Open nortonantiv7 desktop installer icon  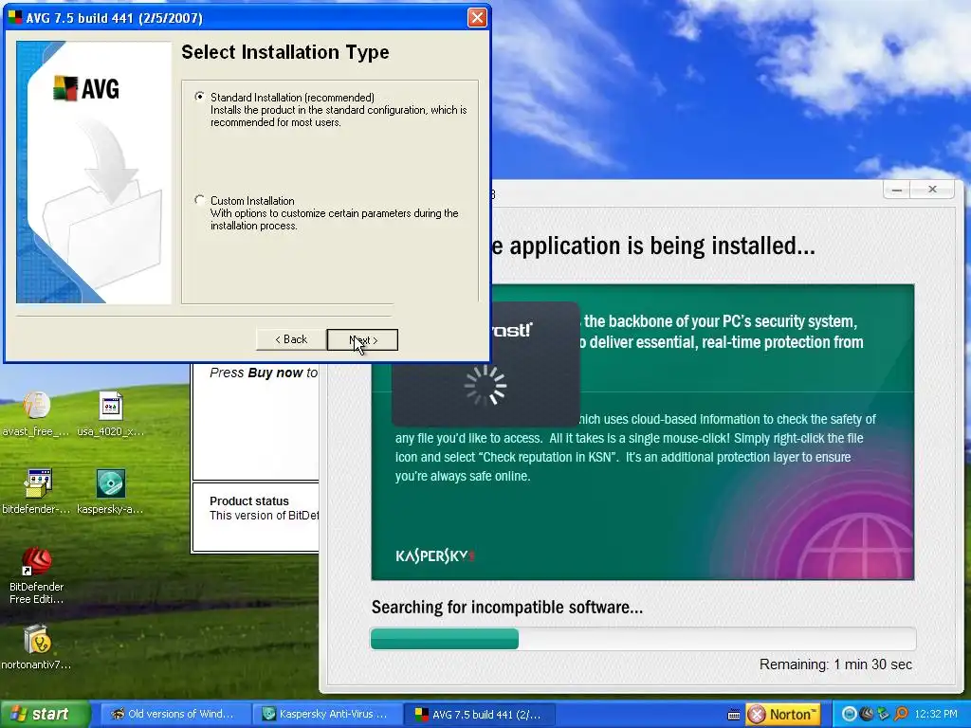(x=36, y=647)
